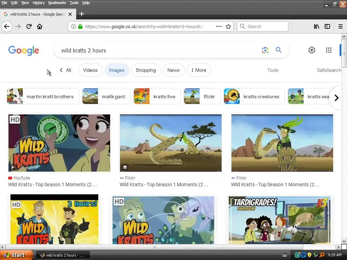Image resolution: width=347 pixels, height=260 pixels.
Task: Click the URL address bar
Action: coord(144,26)
